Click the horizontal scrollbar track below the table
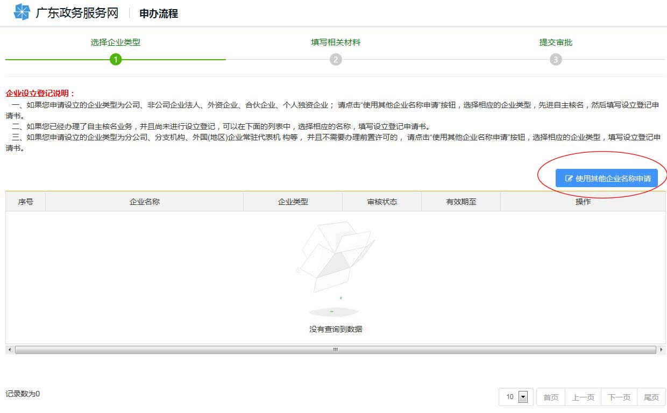667x413 pixels. 335,350
